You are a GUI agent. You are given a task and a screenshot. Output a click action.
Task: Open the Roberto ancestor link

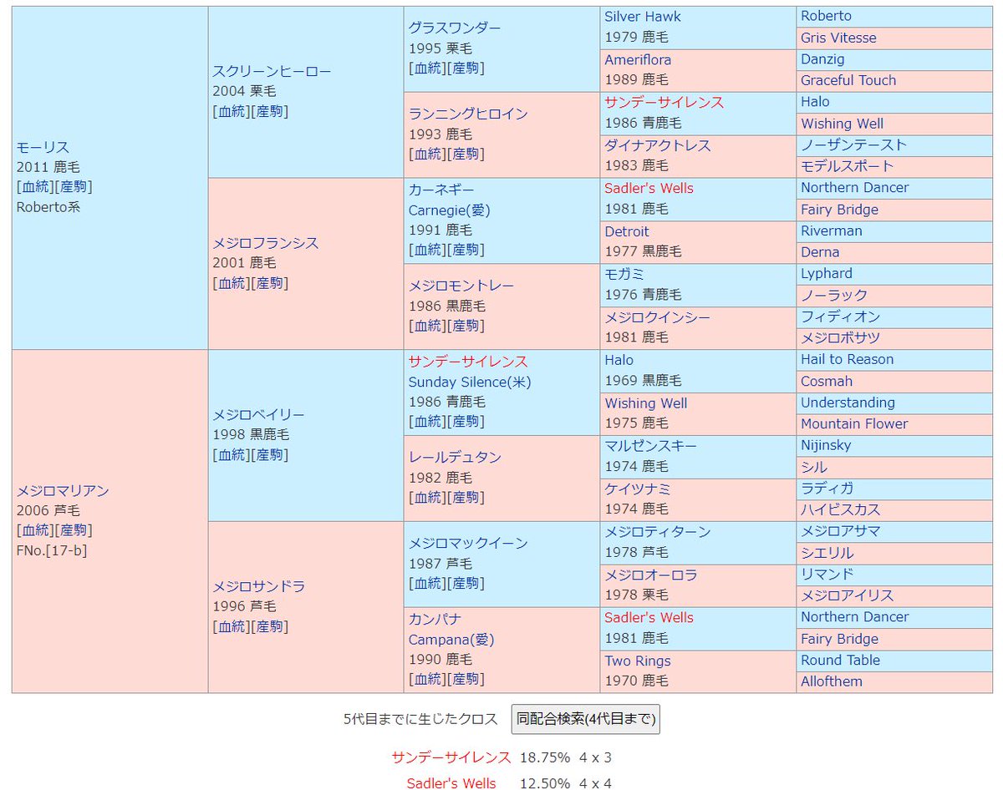(x=827, y=16)
